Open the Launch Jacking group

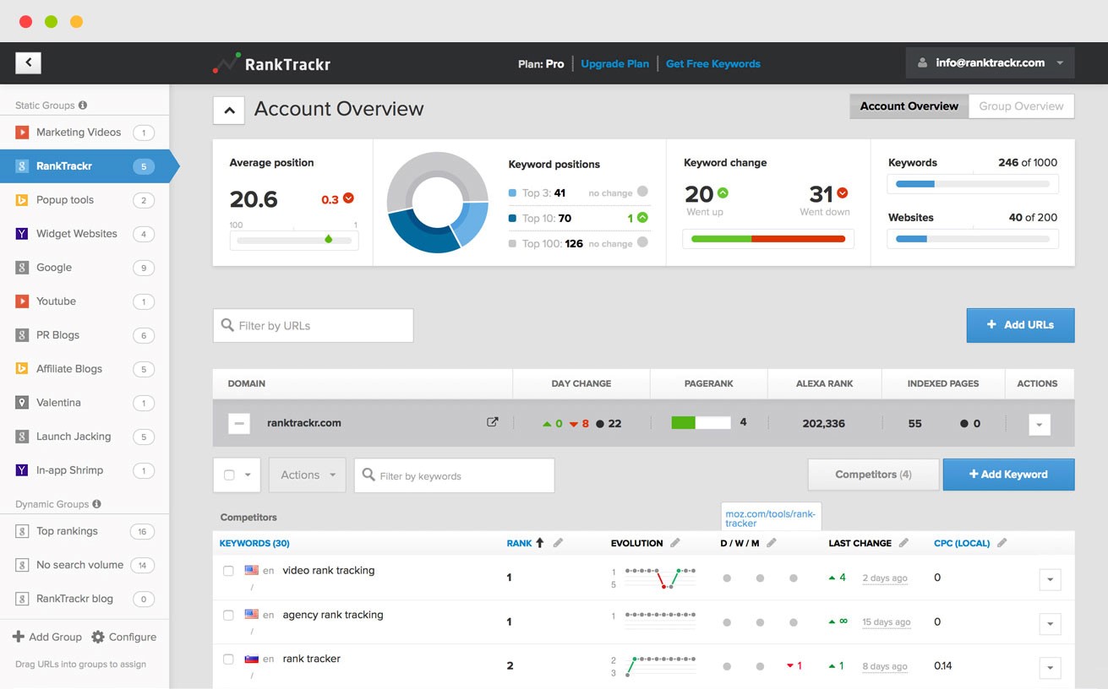tap(85, 437)
